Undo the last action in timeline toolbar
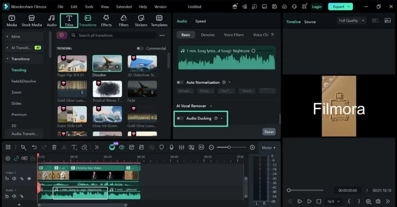 point(34,147)
